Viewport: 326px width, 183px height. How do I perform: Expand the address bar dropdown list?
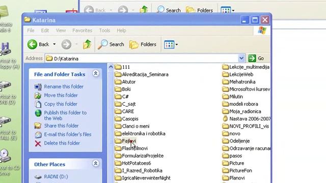point(241,58)
